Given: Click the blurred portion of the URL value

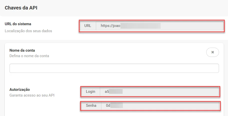Looking at the screenshot, I should tap(140, 26).
